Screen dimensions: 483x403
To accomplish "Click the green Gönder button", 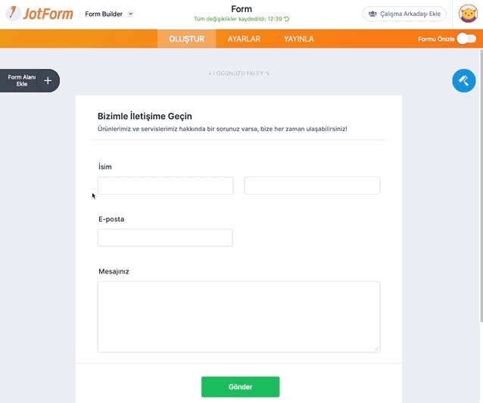I will click(x=240, y=386).
